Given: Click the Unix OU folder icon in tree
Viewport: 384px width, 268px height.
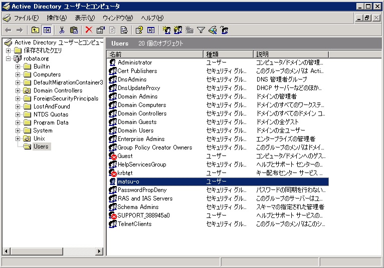Looking at the screenshot, I should [27, 138].
